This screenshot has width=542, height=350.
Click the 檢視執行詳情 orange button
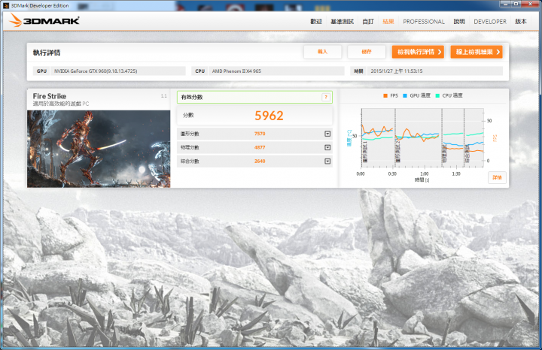click(418, 52)
